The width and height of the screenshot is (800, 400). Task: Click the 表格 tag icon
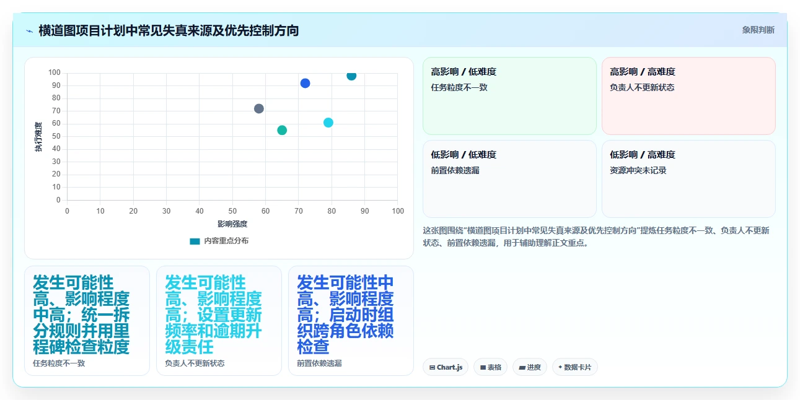point(483,367)
